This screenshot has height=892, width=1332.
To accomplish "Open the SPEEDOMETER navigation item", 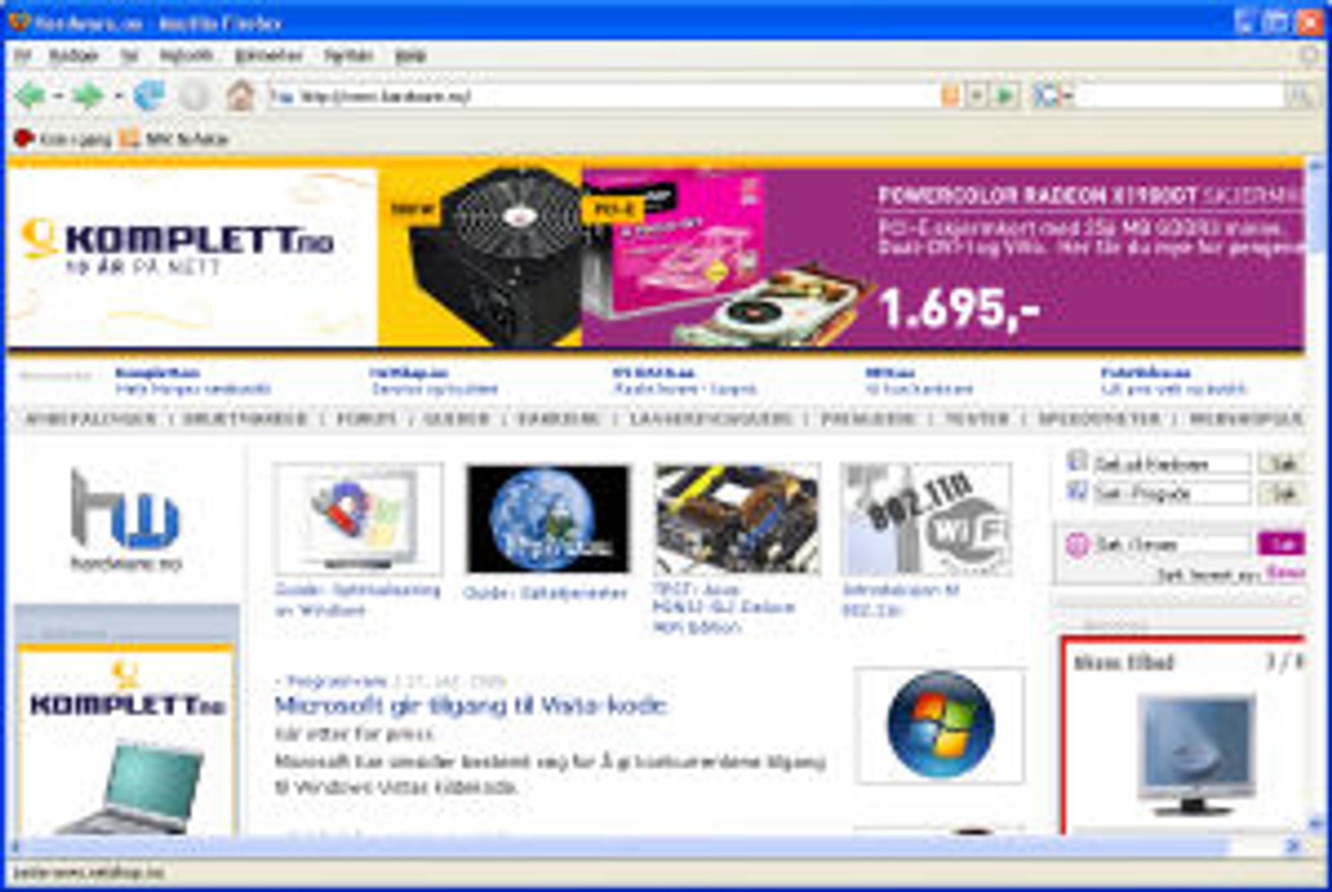I will click(x=1100, y=419).
